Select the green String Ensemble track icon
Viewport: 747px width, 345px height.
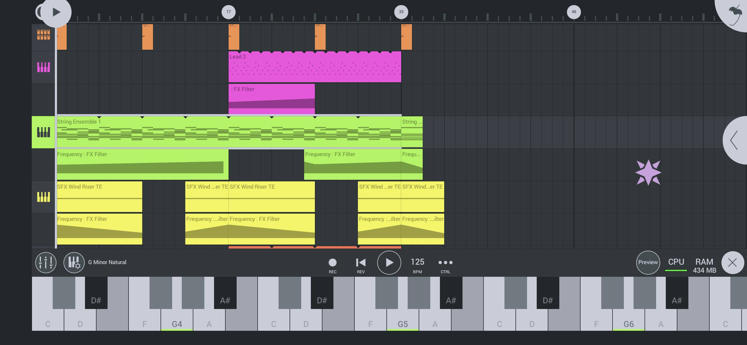[44, 132]
